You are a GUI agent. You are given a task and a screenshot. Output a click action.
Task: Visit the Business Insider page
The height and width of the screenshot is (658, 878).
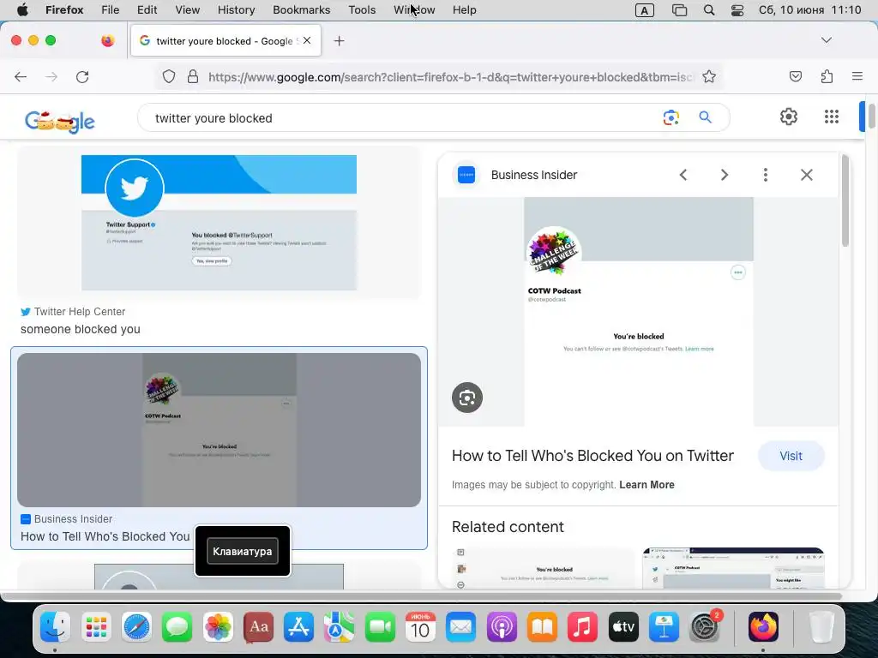[791, 456]
